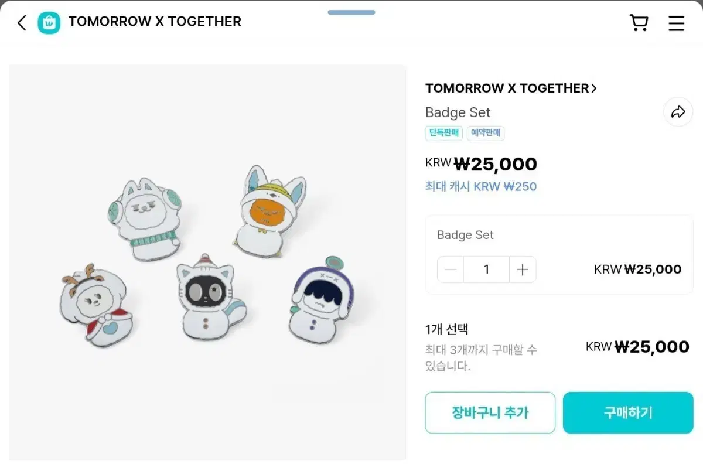Viewport: 703px width, 464px height.
Task: Go back using the left arrow
Action: point(22,23)
